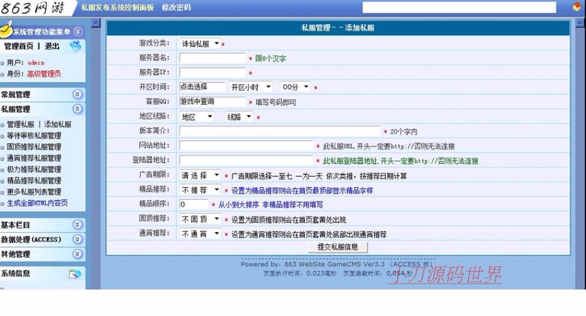Open 私服发布系统控制面板 top link

[x=117, y=7]
